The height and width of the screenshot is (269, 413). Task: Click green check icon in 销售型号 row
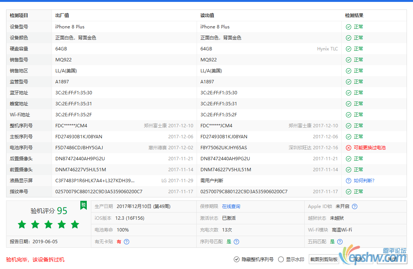coord(349,60)
